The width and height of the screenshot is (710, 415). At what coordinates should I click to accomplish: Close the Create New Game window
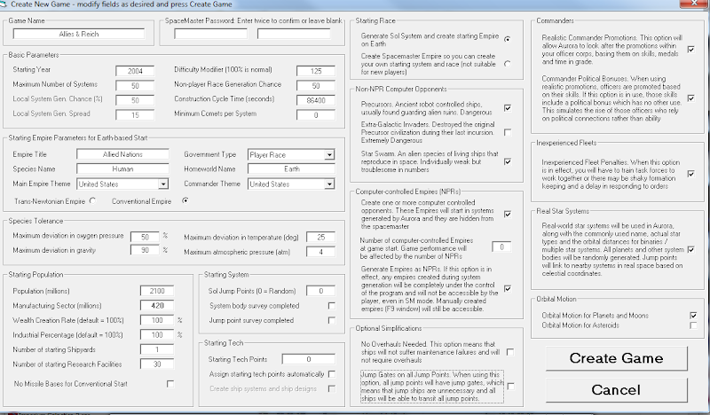(x=695, y=4)
